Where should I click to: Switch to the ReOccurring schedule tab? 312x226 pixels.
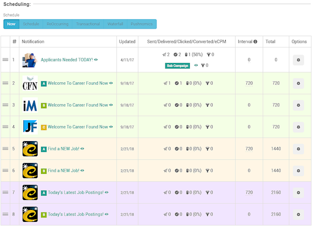pyautogui.click(x=58, y=24)
